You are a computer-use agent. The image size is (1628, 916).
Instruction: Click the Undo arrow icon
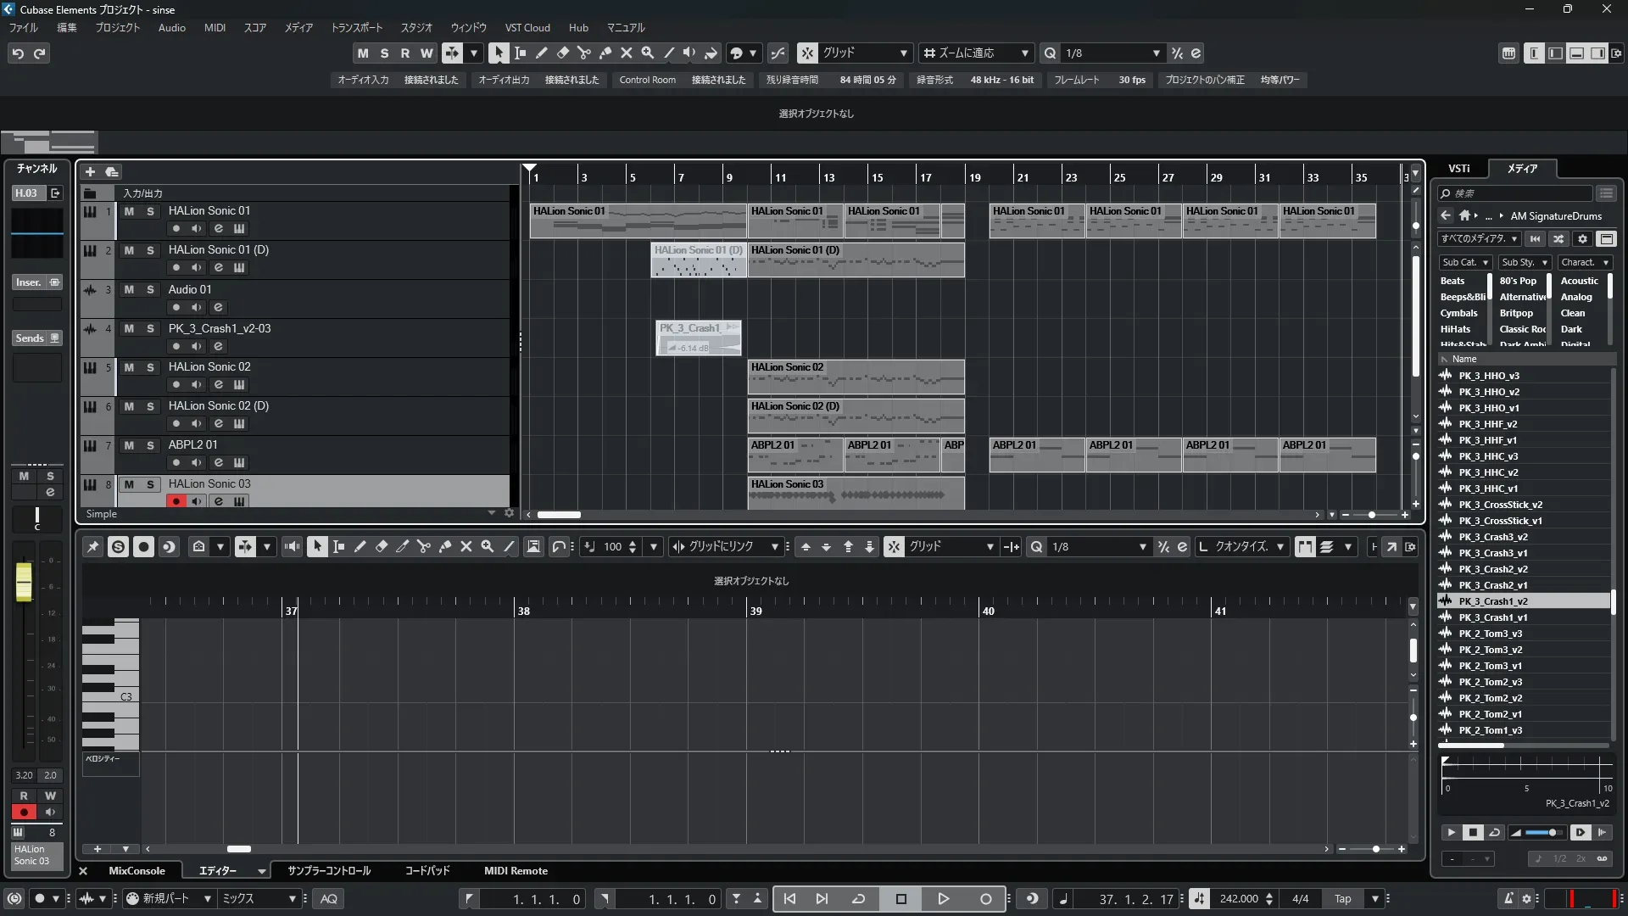click(x=18, y=53)
